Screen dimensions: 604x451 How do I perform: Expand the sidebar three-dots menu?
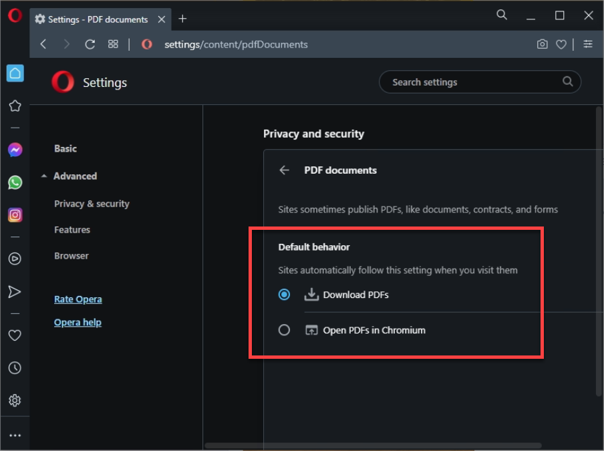[15, 436]
